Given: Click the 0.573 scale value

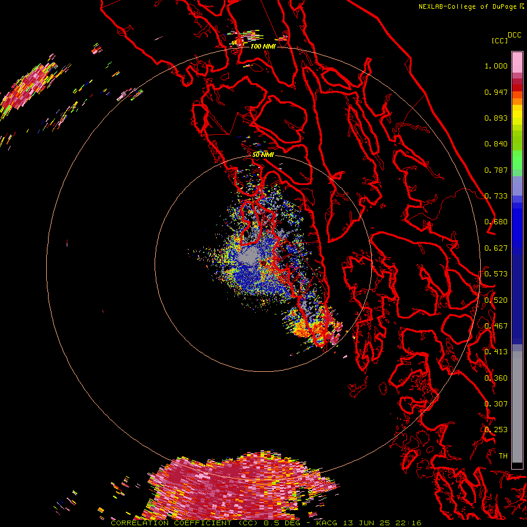Looking at the screenshot, I should (496, 274).
